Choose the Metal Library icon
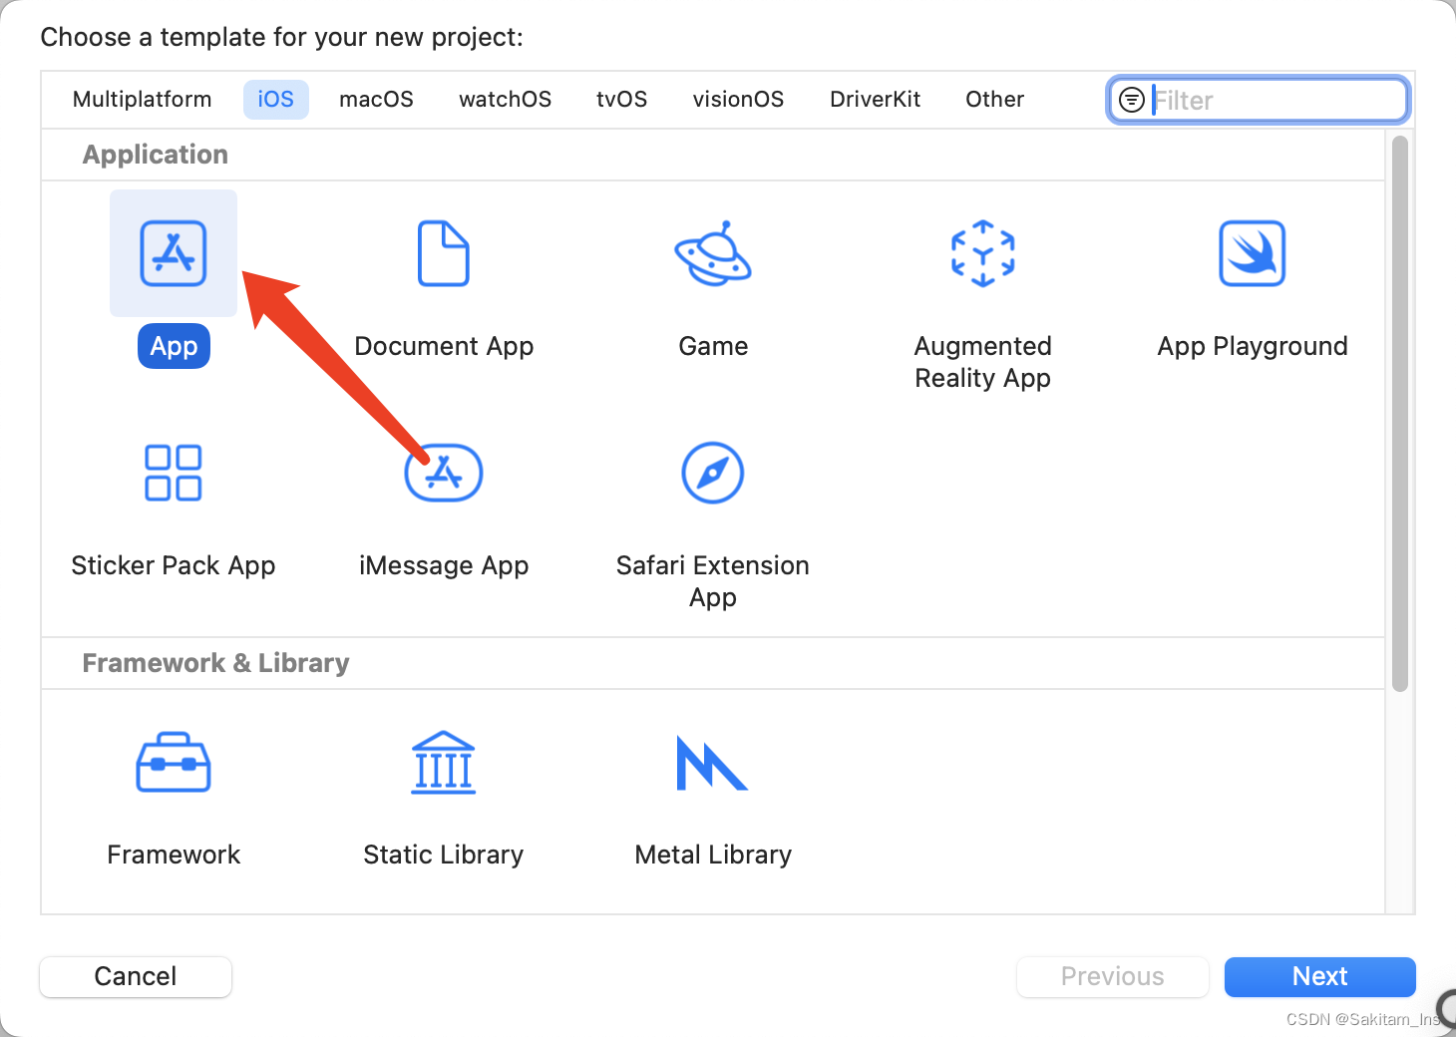This screenshot has width=1456, height=1037. tap(712, 763)
